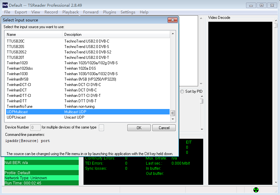The width and height of the screenshot is (280, 195).
Task: Select the TwinhanNoTune input source
Action: [x=20, y=106]
